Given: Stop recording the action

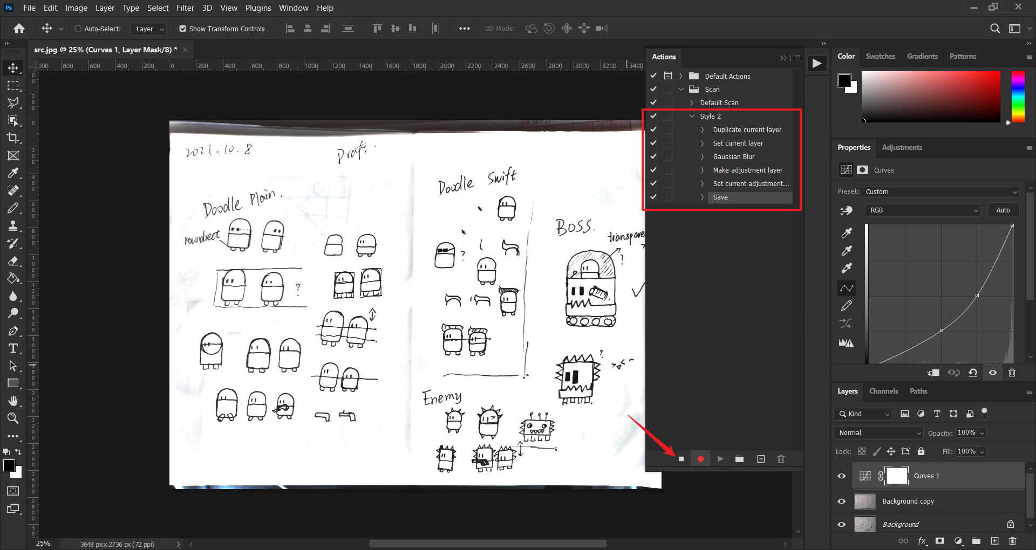Looking at the screenshot, I should pyautogui.click(x=681, y=459).
